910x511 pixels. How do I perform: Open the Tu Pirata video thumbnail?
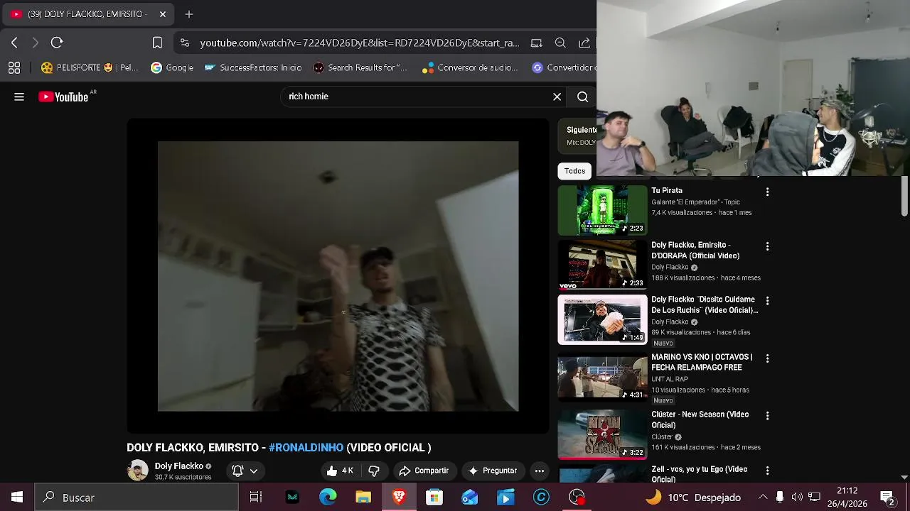click(x=602, y=210)
